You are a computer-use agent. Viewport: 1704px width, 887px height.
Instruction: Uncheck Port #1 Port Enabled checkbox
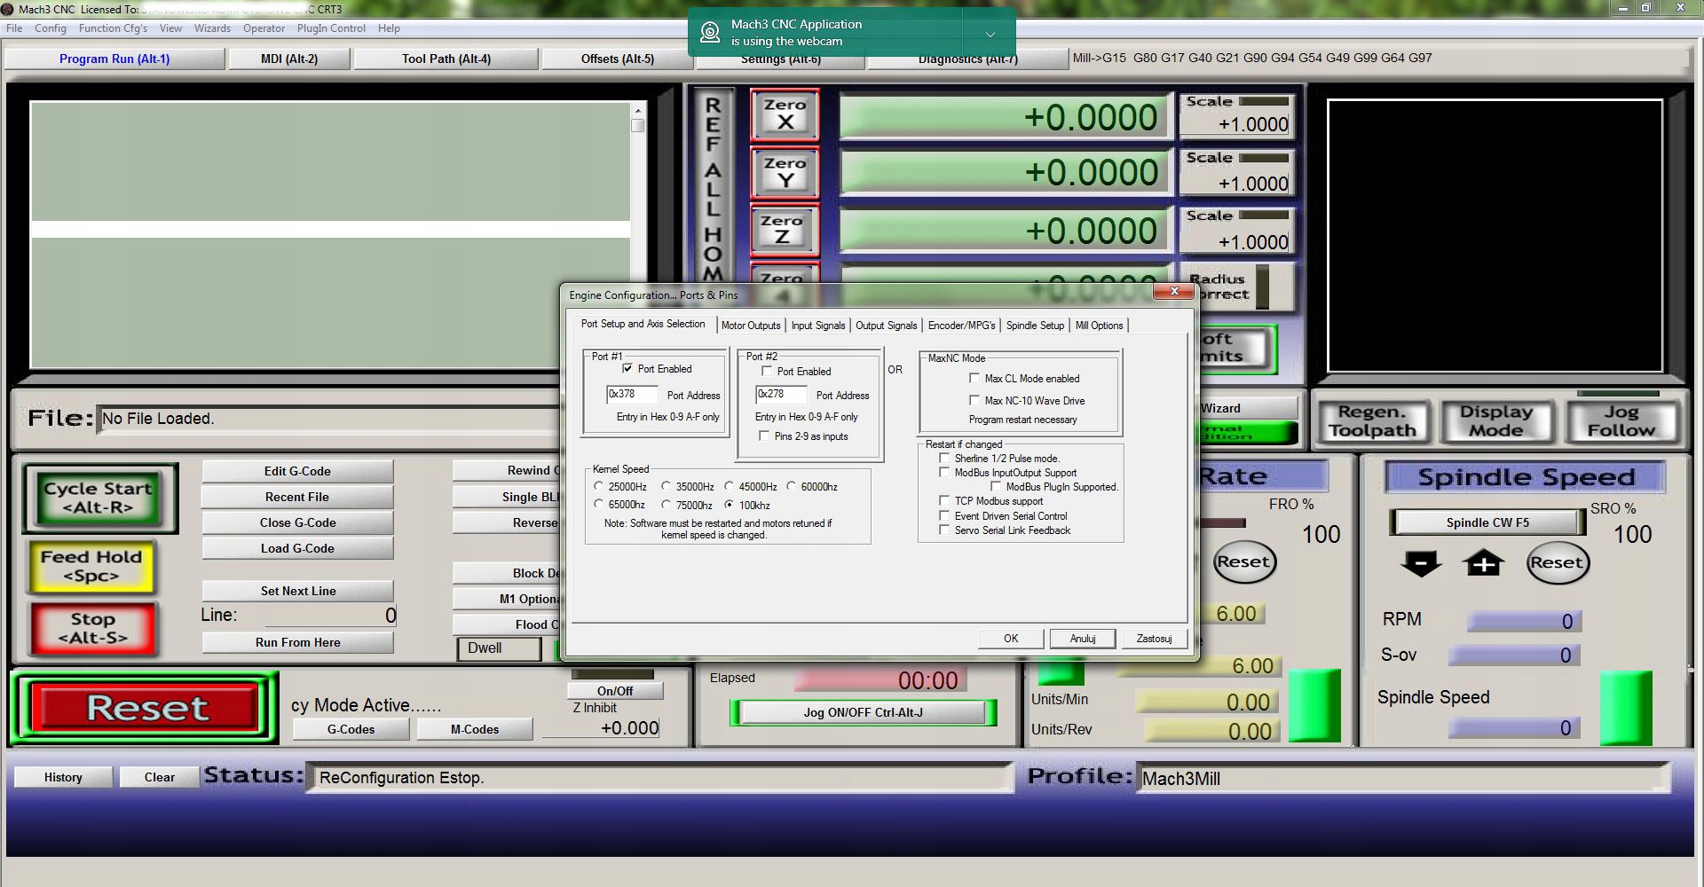click(627, 369)
